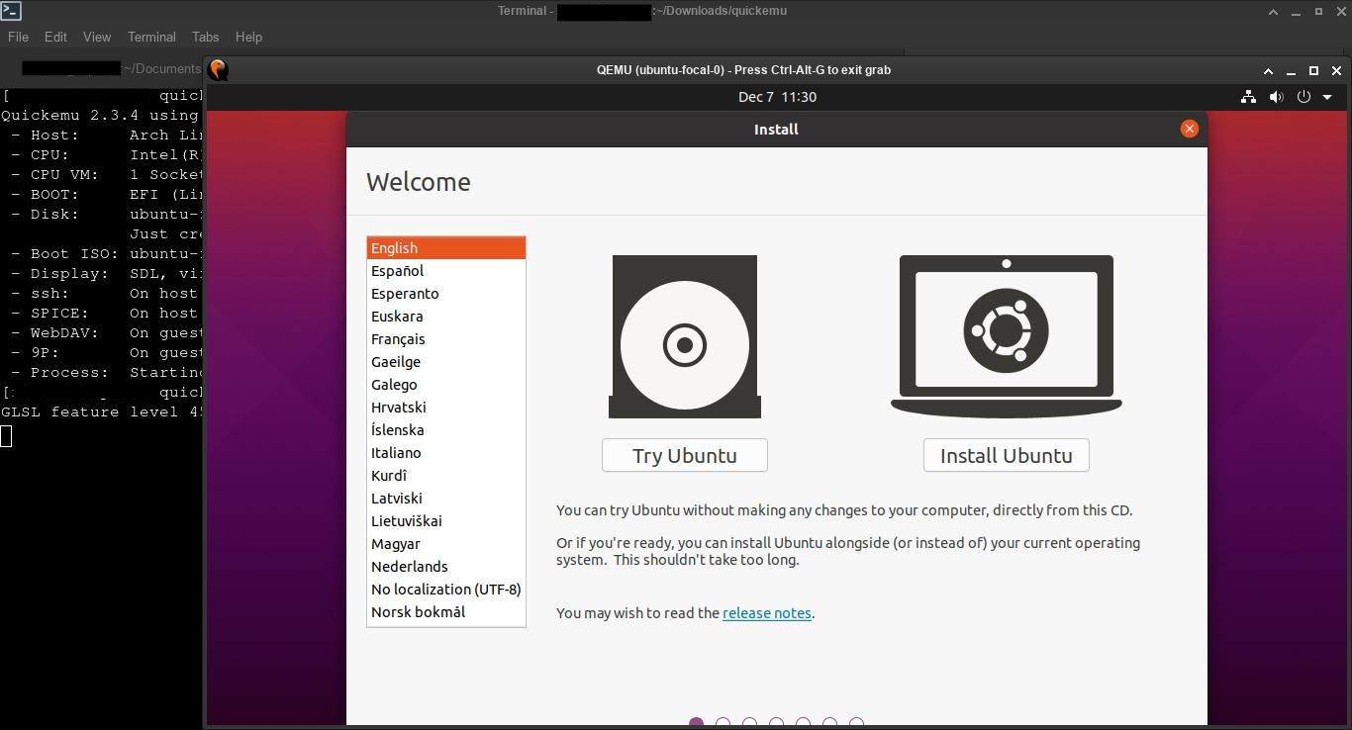Click the Welcome heading text
1352x730 pixels.
tap(418, 182)
